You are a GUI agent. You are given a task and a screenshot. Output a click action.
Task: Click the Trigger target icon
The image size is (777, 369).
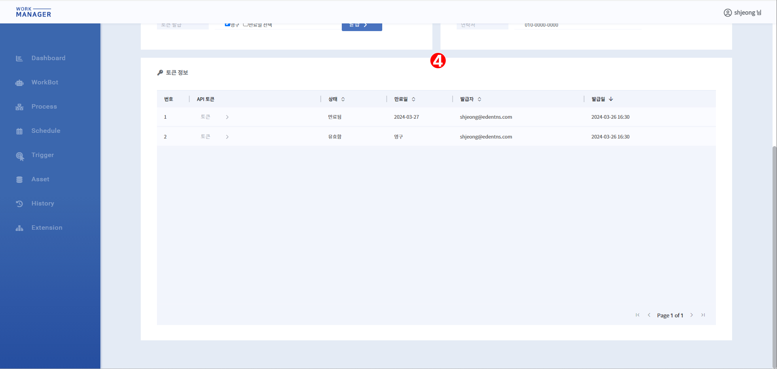click(19, 156)
